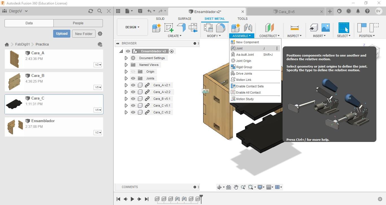Select the New Component tool in Create
This screenshot has height=205, width=386.
pyautogui.click(x=156, y=28)
